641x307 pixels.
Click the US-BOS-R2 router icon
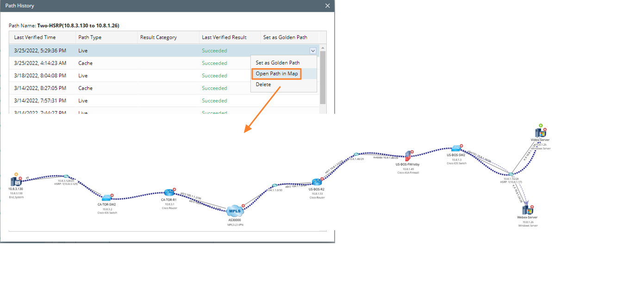pos(316,182)
